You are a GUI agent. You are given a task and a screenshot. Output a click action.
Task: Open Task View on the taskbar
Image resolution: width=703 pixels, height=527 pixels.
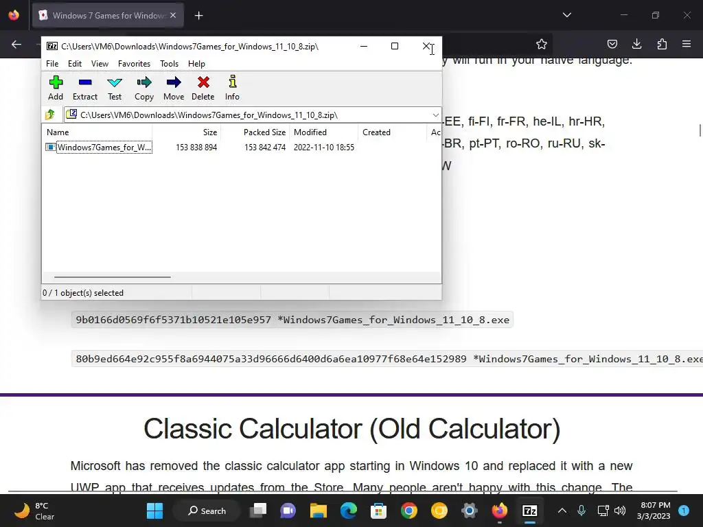tap(258, 511)
